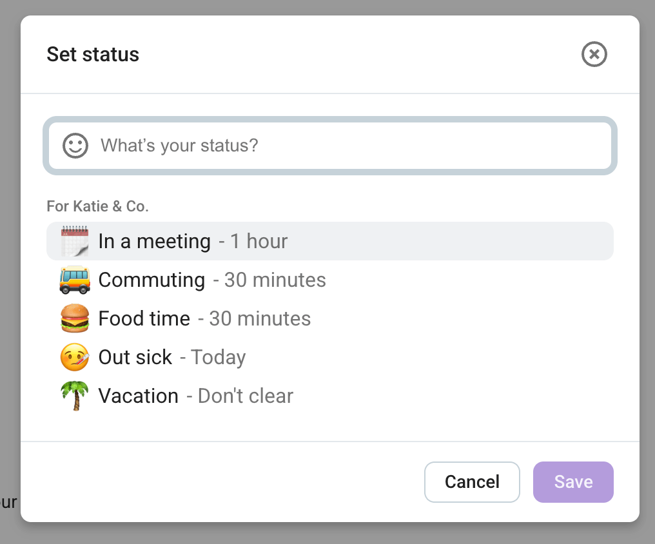Click the circled X dialog icon

[x=594, y=54]
